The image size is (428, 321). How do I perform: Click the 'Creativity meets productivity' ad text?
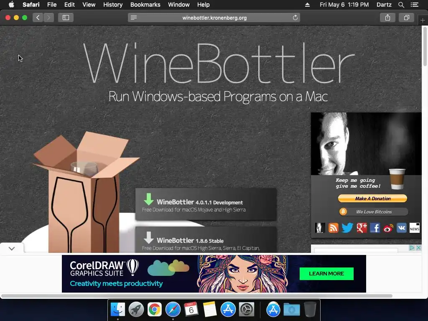[116, 284]
